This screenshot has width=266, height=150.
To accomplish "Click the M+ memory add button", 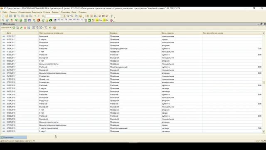I will click(x=103, y=16).
